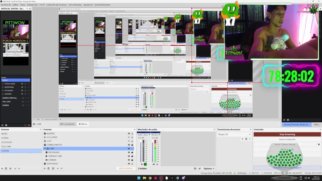
Task: Open Discord from the taskbar
Action: coord(183,178)
